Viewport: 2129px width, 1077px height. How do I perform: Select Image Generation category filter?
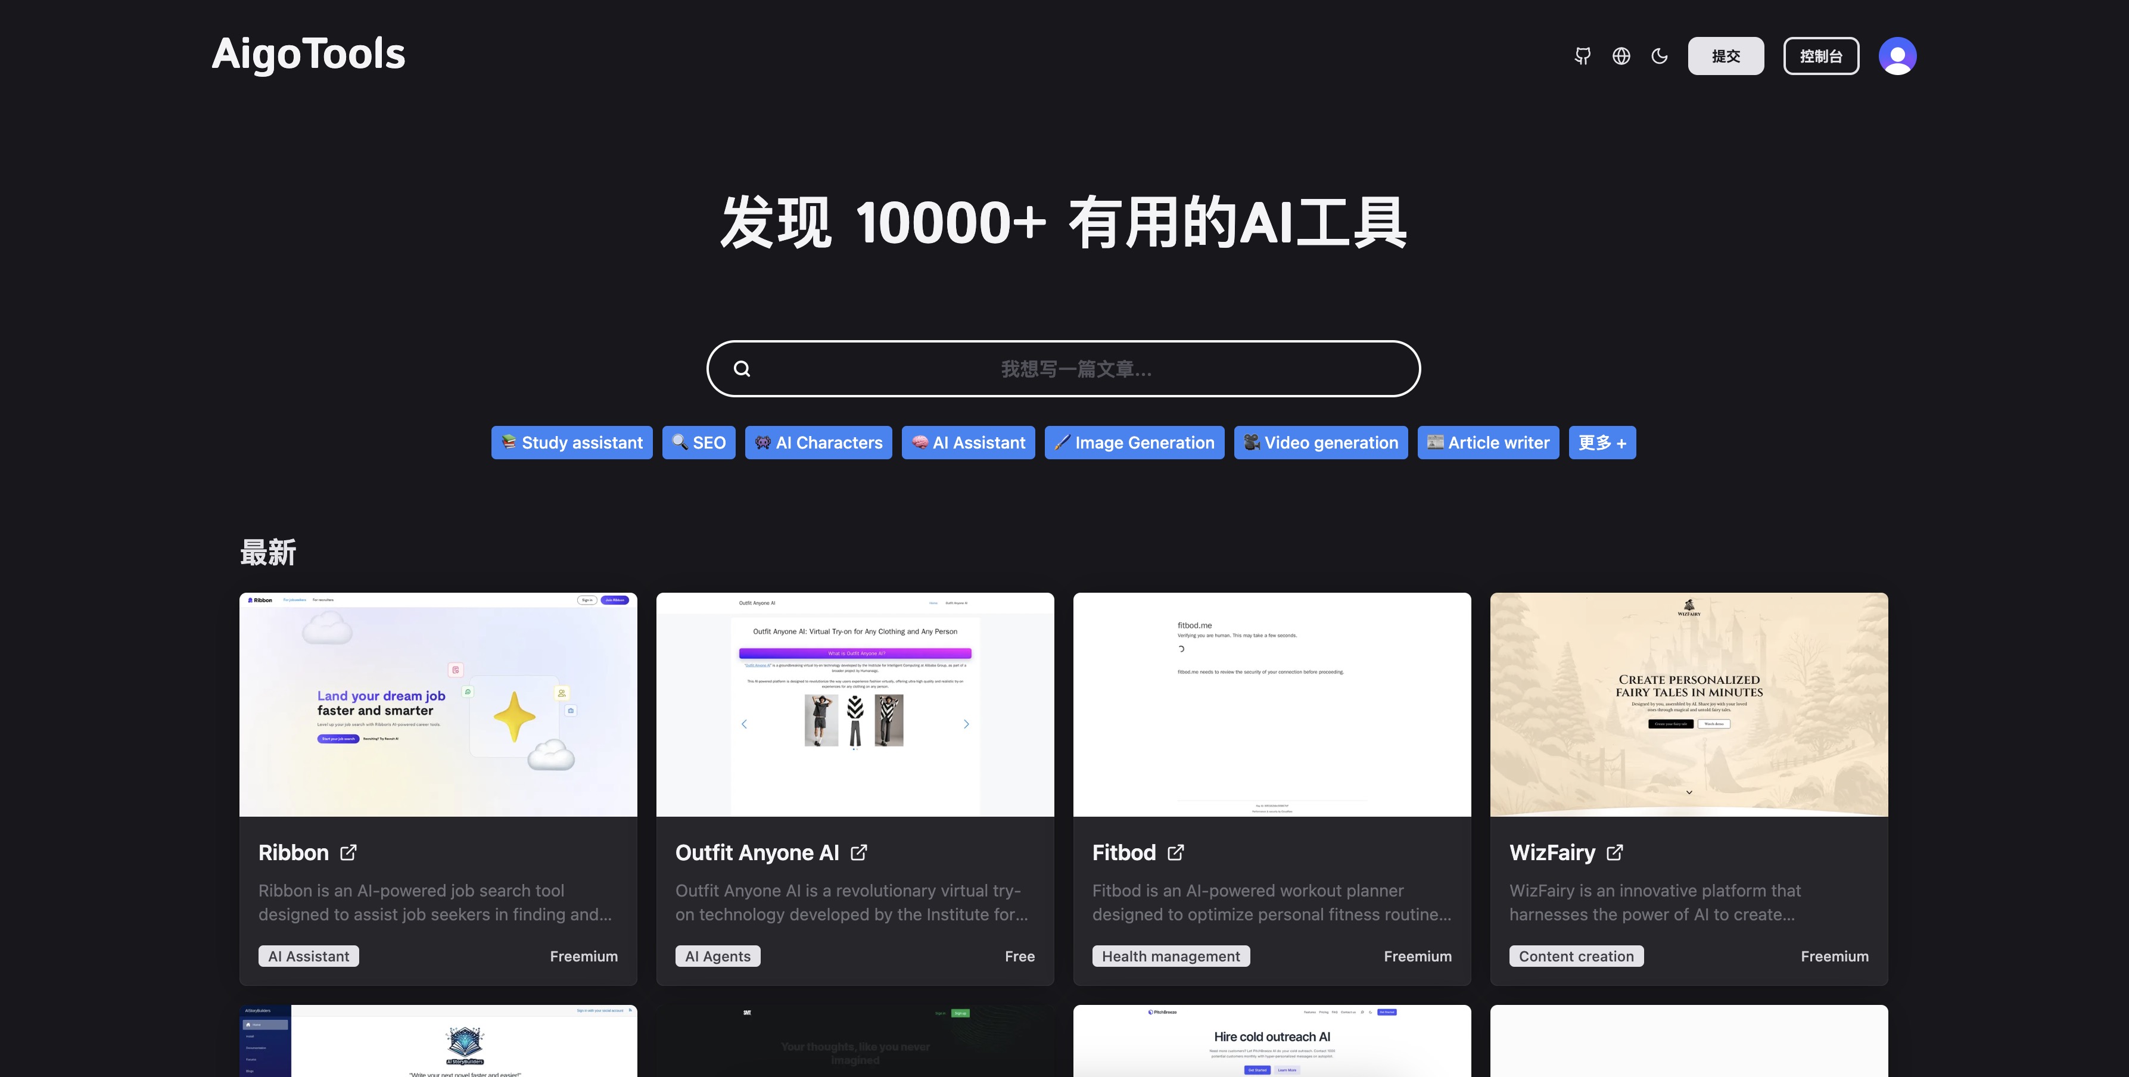(x=1133, y=441)
